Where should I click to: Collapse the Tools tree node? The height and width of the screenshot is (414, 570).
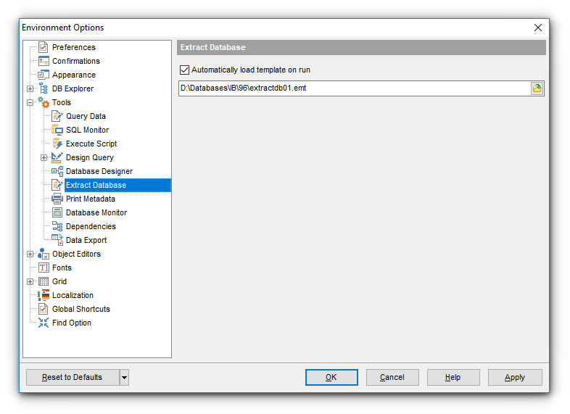tap(30, 102)
